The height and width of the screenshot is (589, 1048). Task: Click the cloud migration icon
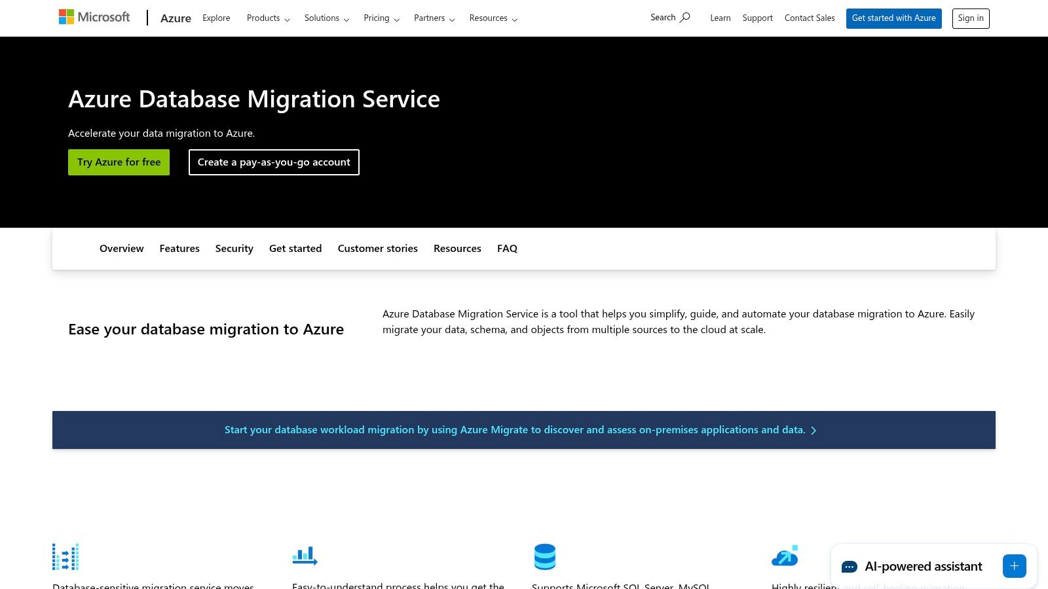point(785,556)
